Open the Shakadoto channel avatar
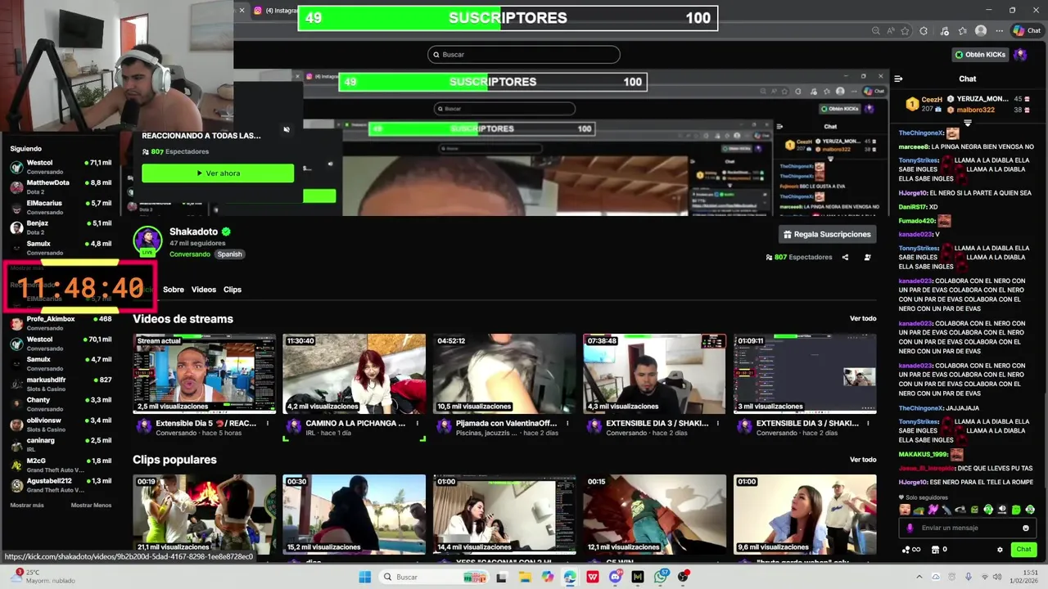The width and height of the screenshot is (1048, 589). 147,241
